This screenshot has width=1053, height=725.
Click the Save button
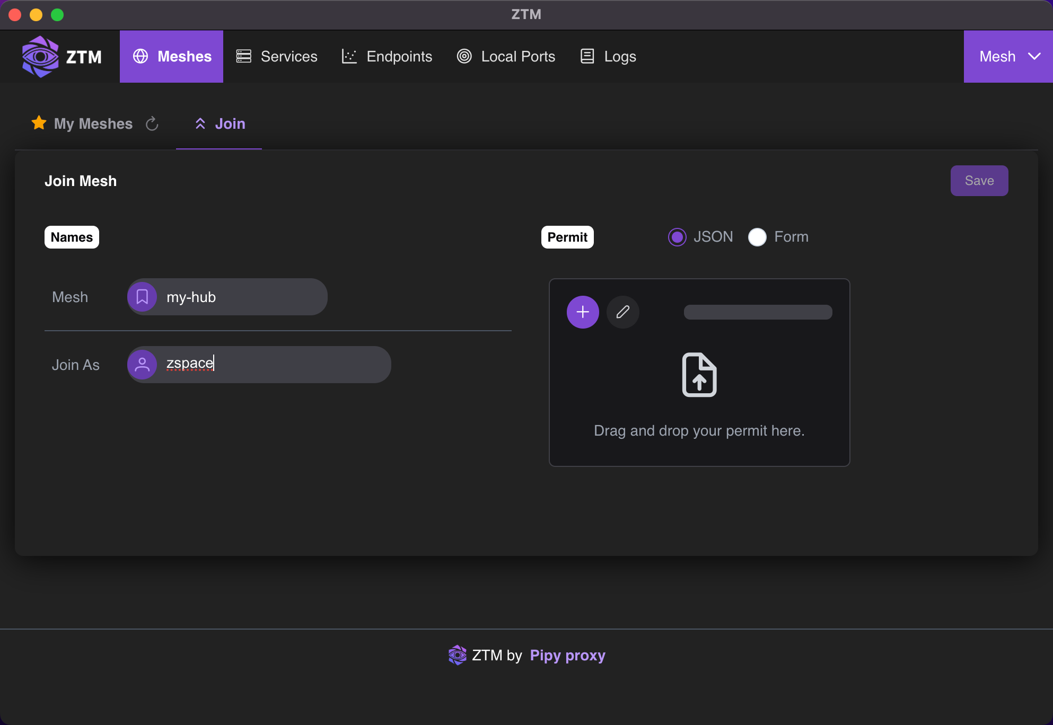(979, 181)
